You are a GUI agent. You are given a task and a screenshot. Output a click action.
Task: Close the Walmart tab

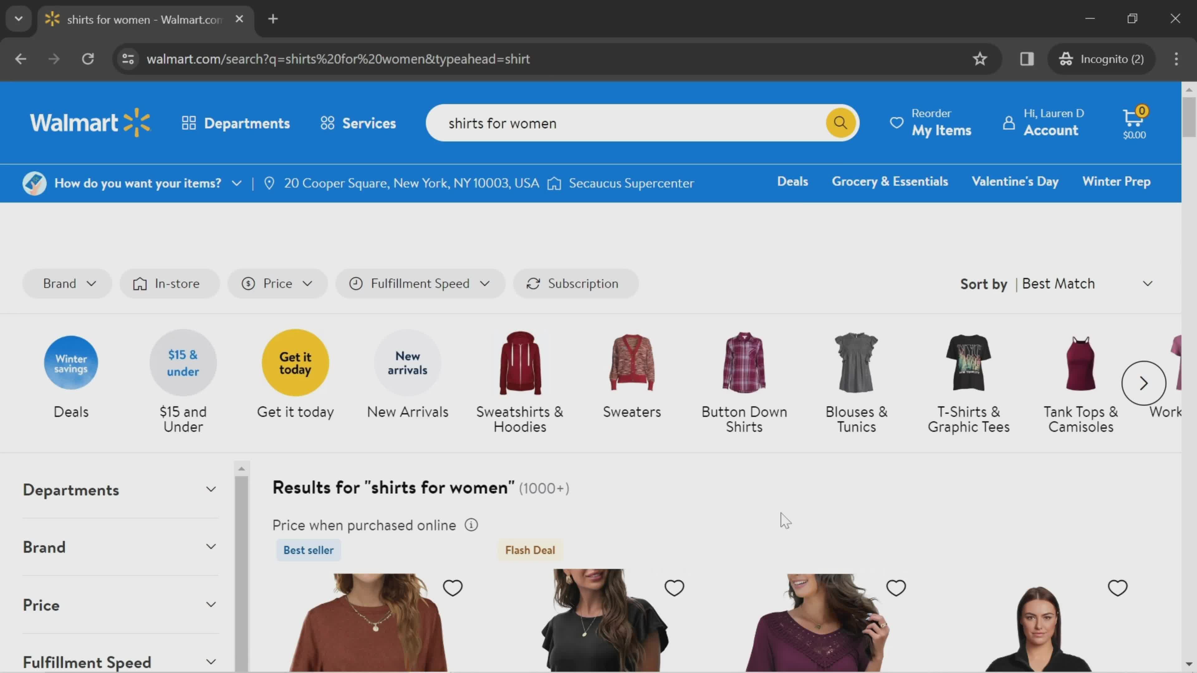(239, 19)
